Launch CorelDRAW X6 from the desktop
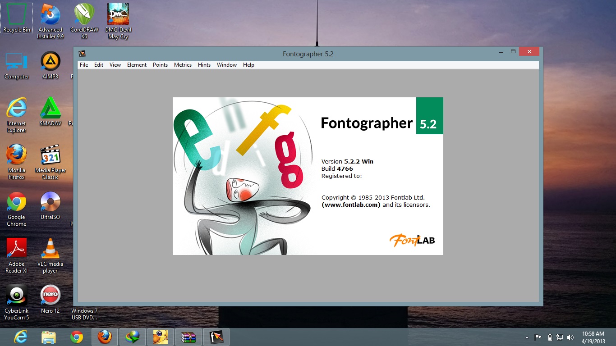Image resolution: width=616 pixels, height=346 pixels. point(84,16)
